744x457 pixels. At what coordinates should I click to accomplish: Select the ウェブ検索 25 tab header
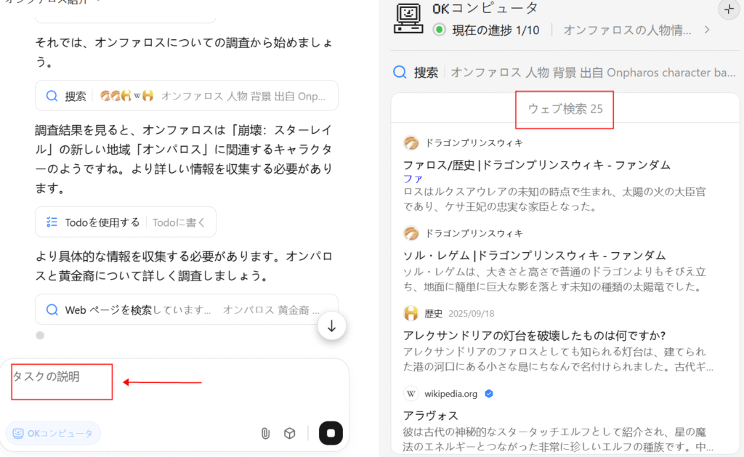click(x=565, y=109)
